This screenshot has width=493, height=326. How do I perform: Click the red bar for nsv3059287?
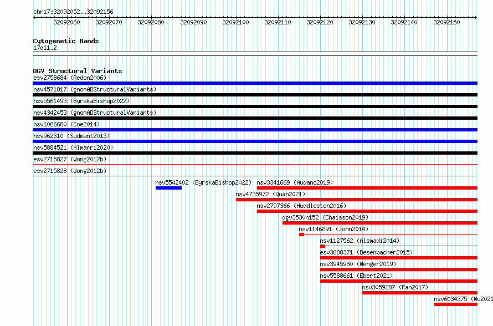(x=420, y=293)
